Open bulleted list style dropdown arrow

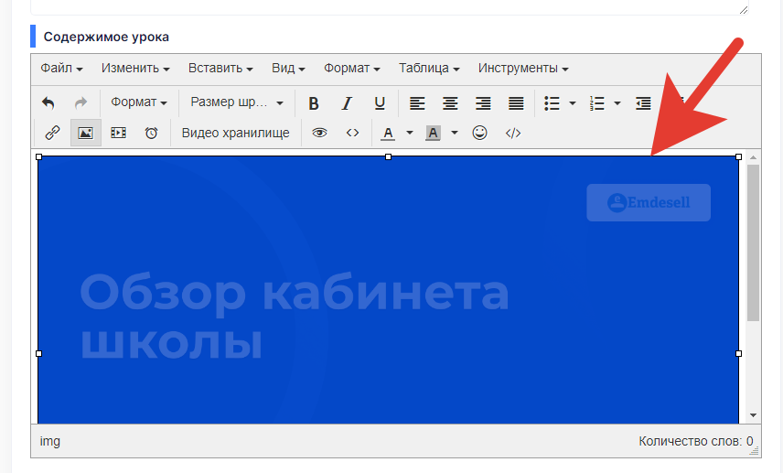tap(573, 103)
